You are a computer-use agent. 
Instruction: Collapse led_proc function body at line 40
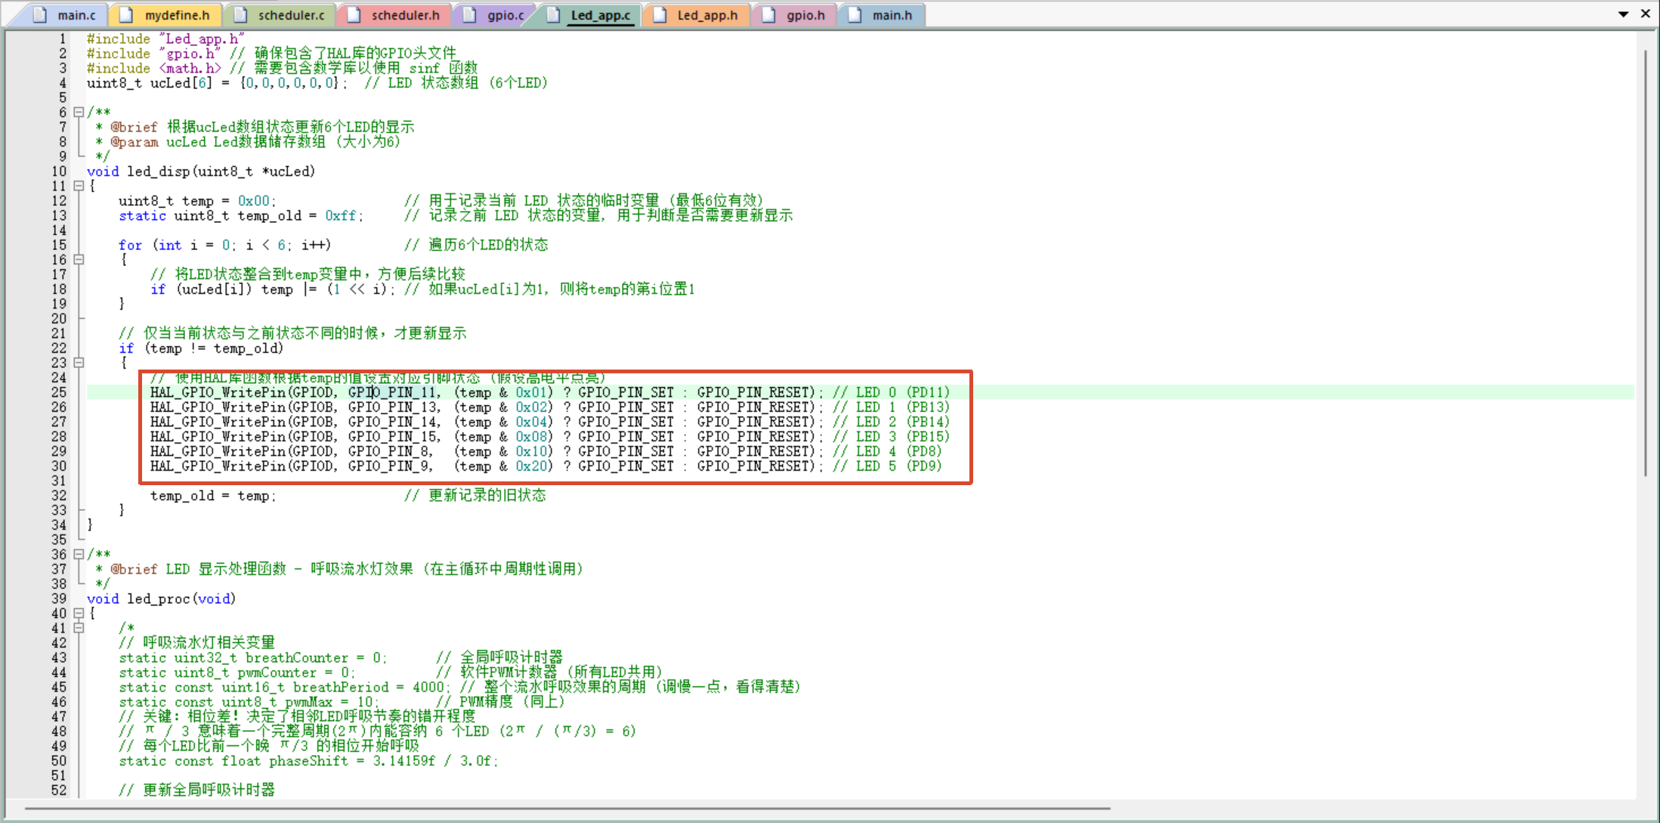pyautogui.click(x=79, y=613)
